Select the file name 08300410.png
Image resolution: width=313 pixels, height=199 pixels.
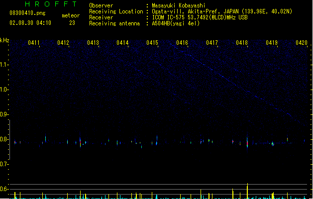click(x=27, y=13)
